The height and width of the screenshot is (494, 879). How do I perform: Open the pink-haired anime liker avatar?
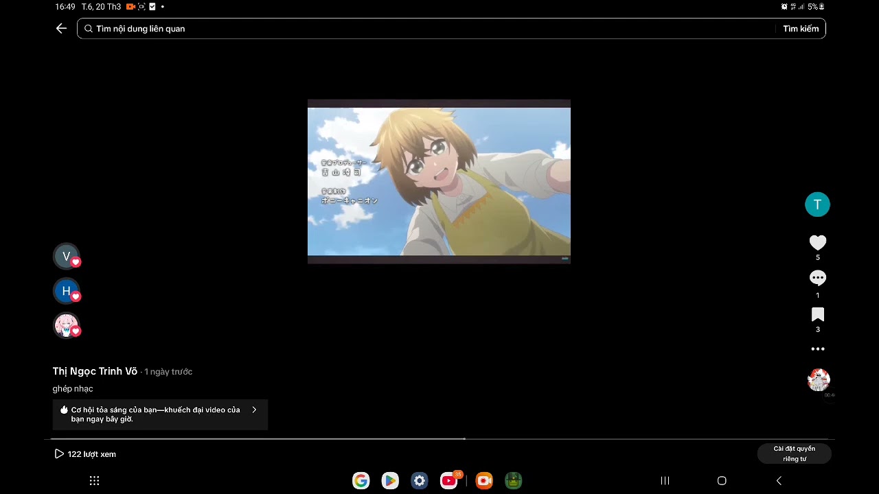point(67,325)
